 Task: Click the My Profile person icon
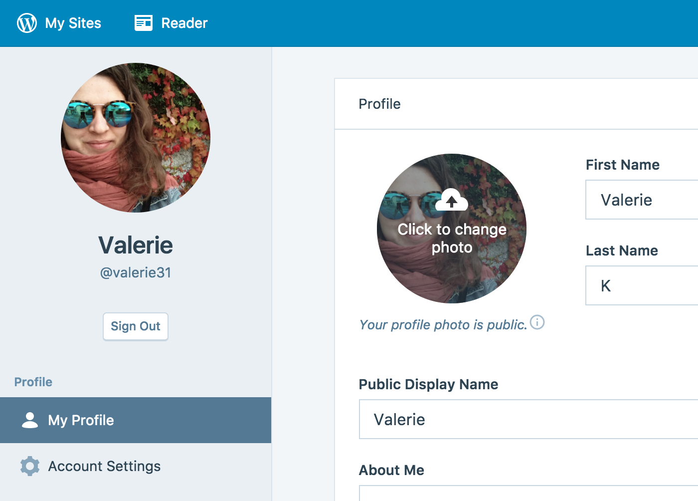30,420
